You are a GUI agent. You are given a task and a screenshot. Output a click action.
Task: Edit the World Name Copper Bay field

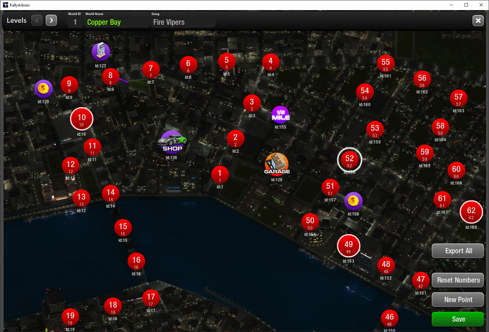[117, 22]
